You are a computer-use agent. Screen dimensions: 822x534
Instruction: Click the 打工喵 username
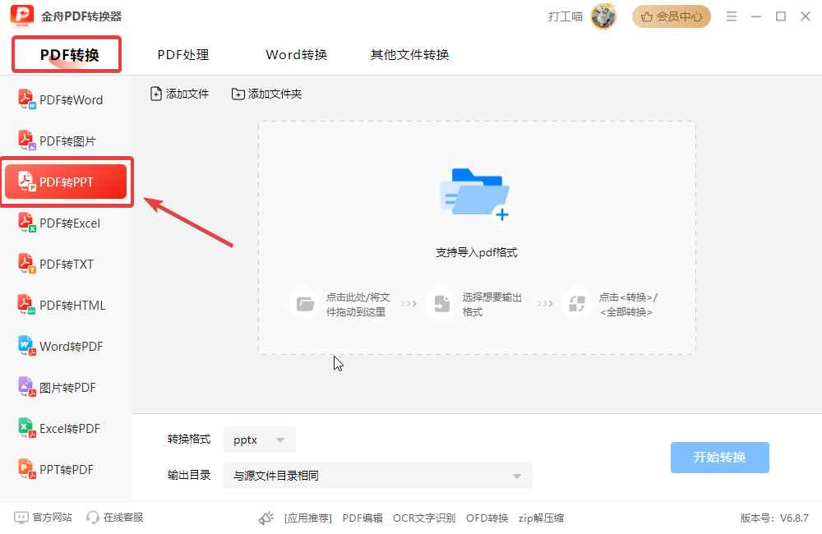pos(566,16)
